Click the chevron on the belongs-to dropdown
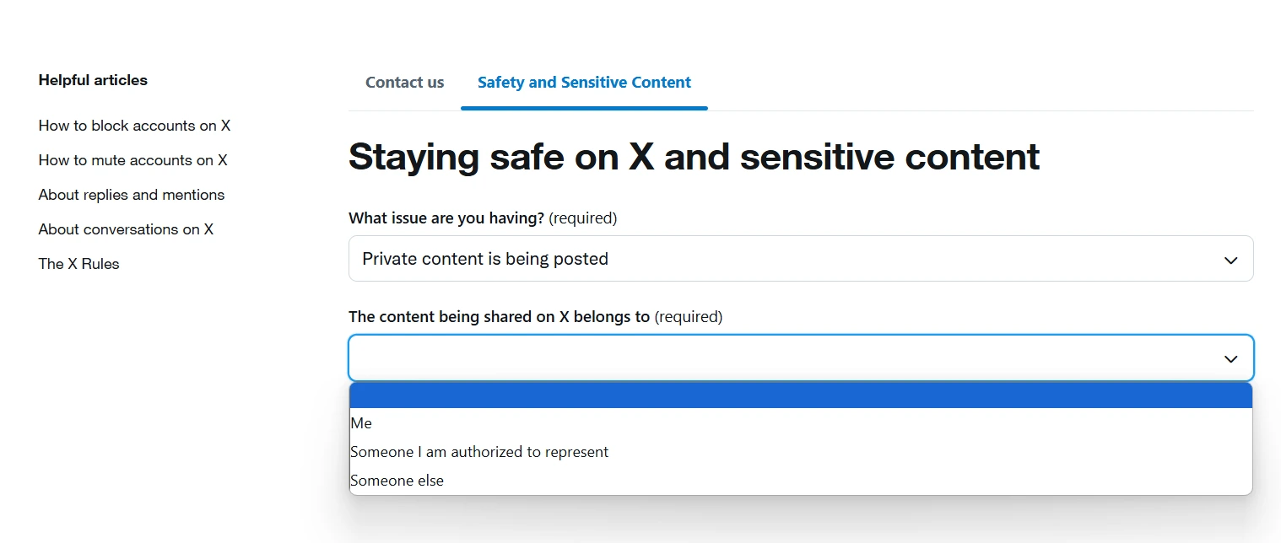The height and width of the screenshot is (543, 1281). 1230,359
